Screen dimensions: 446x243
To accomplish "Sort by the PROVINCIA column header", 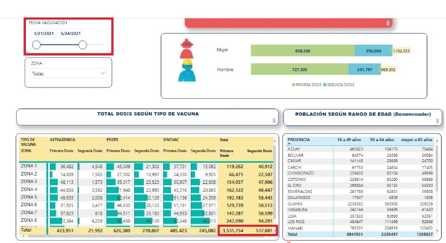I will [299, 139].
